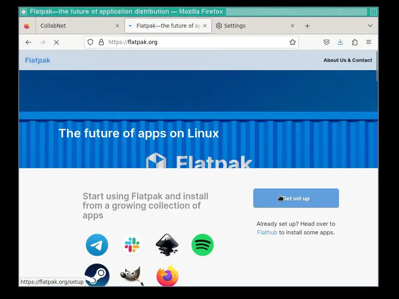Go forward with the forward arrow
The height and width of the screenshot is (299, 399).
42,42
